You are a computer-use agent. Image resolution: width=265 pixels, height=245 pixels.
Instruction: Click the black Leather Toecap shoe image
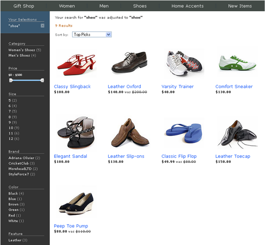click(x=238, y=133)
